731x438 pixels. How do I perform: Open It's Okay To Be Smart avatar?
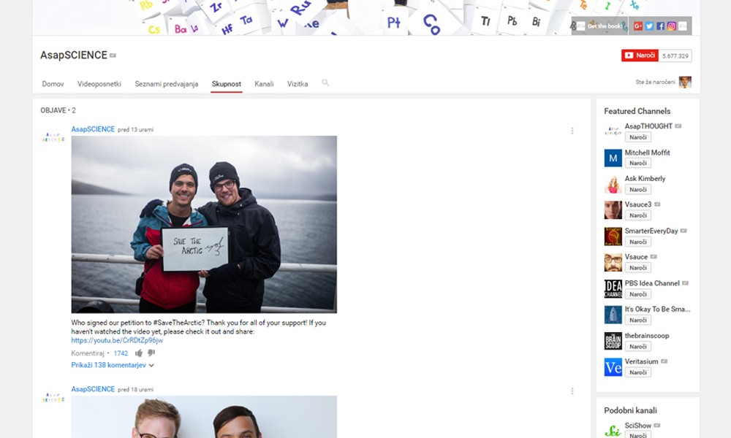tap(613, 315)
